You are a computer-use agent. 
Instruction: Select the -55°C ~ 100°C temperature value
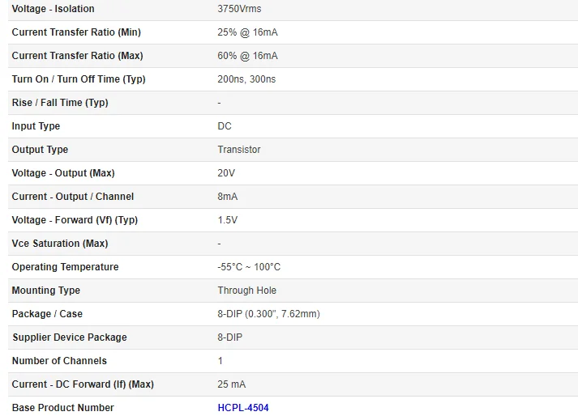tap(249, 267)
